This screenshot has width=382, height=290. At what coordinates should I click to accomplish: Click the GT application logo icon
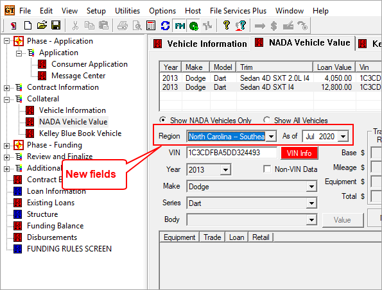(x=10, y=10)
